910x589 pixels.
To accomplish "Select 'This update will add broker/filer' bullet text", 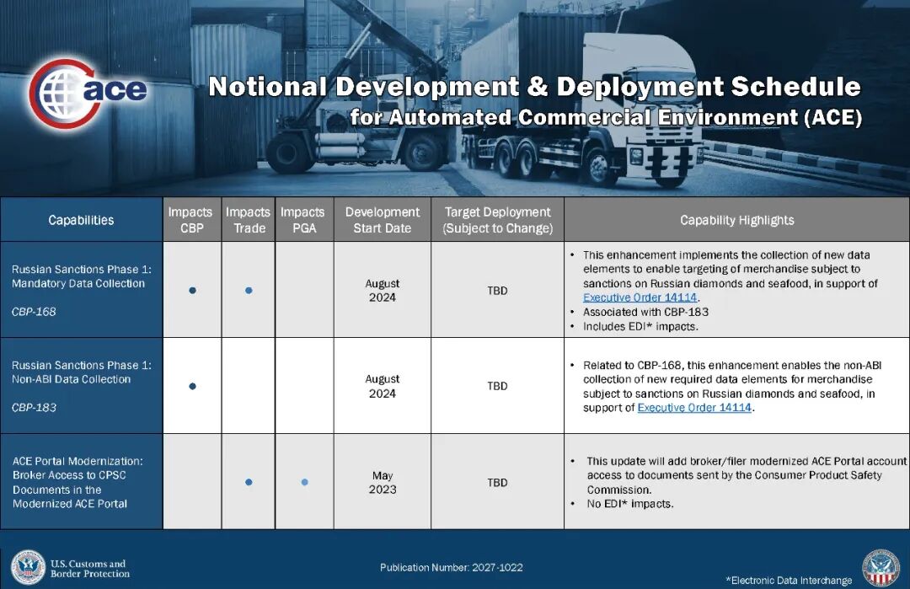I will 747,475.
